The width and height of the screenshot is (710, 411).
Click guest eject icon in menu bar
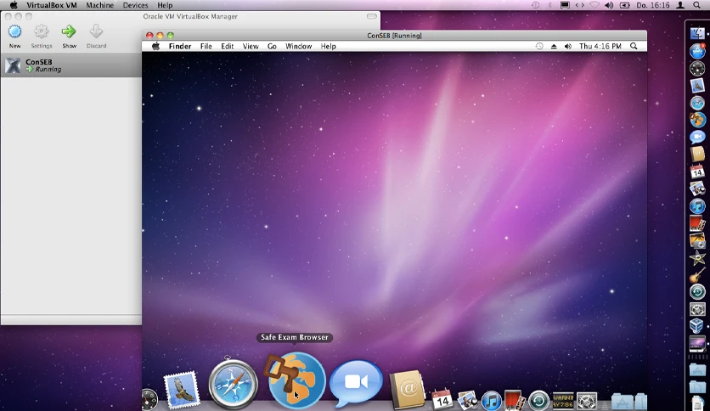(554, 46)
